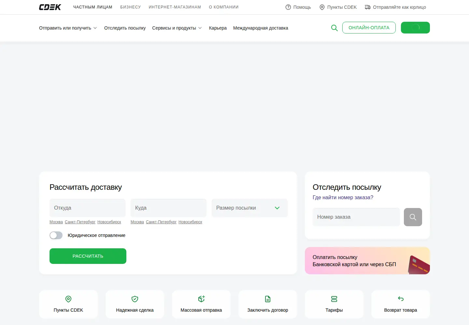Click the Онлайн-оплата button
Viewport: 469px width, 325px height.
tap(369, 28)
